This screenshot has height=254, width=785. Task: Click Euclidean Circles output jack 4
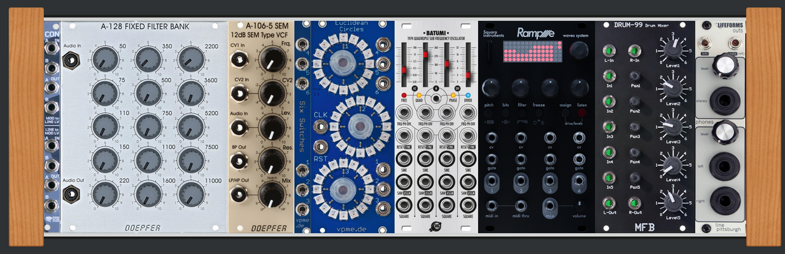[x=384, y=44]
